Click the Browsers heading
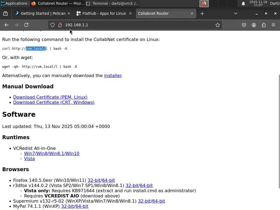Viewport: 280px width, 210px height. 15,169
